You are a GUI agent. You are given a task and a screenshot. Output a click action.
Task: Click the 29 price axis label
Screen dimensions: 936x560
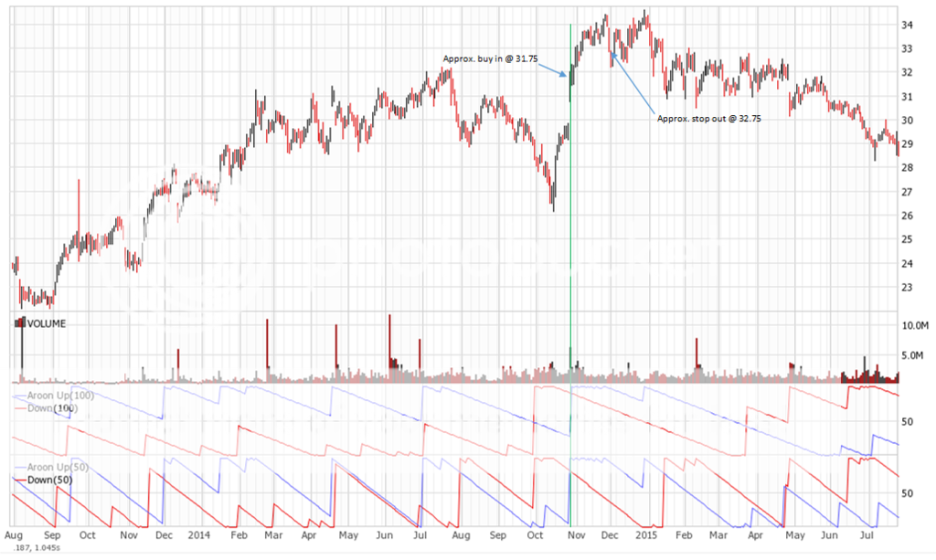pos(908,144)
